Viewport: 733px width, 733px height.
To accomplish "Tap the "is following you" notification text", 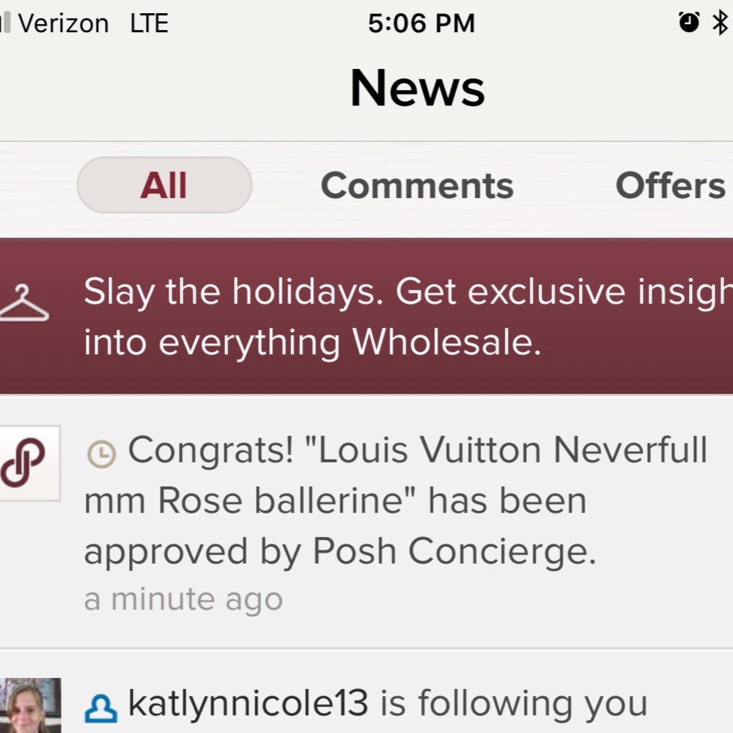I will coord(513,704).
